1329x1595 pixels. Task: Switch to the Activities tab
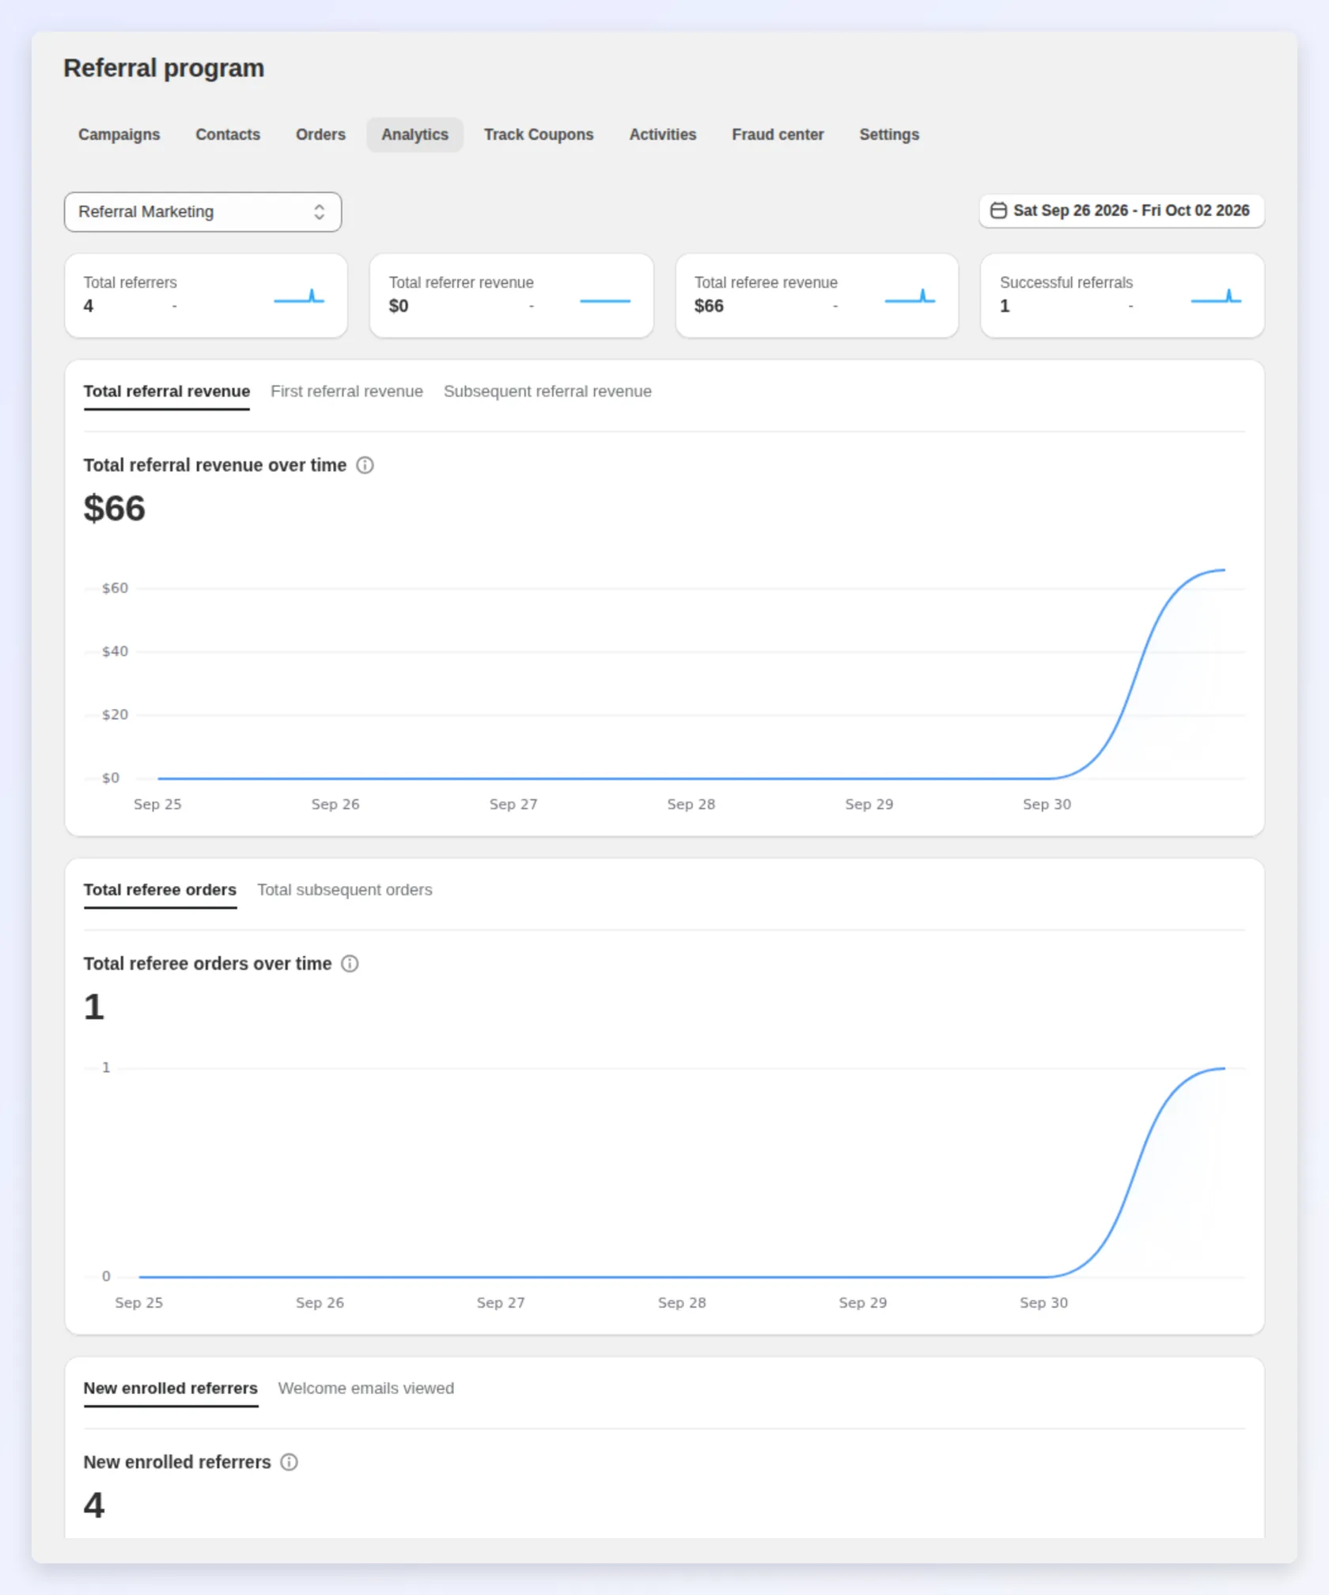pyautogui.click(x=663, y=134)
